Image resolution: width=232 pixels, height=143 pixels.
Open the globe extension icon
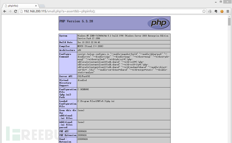coord(210,11)
